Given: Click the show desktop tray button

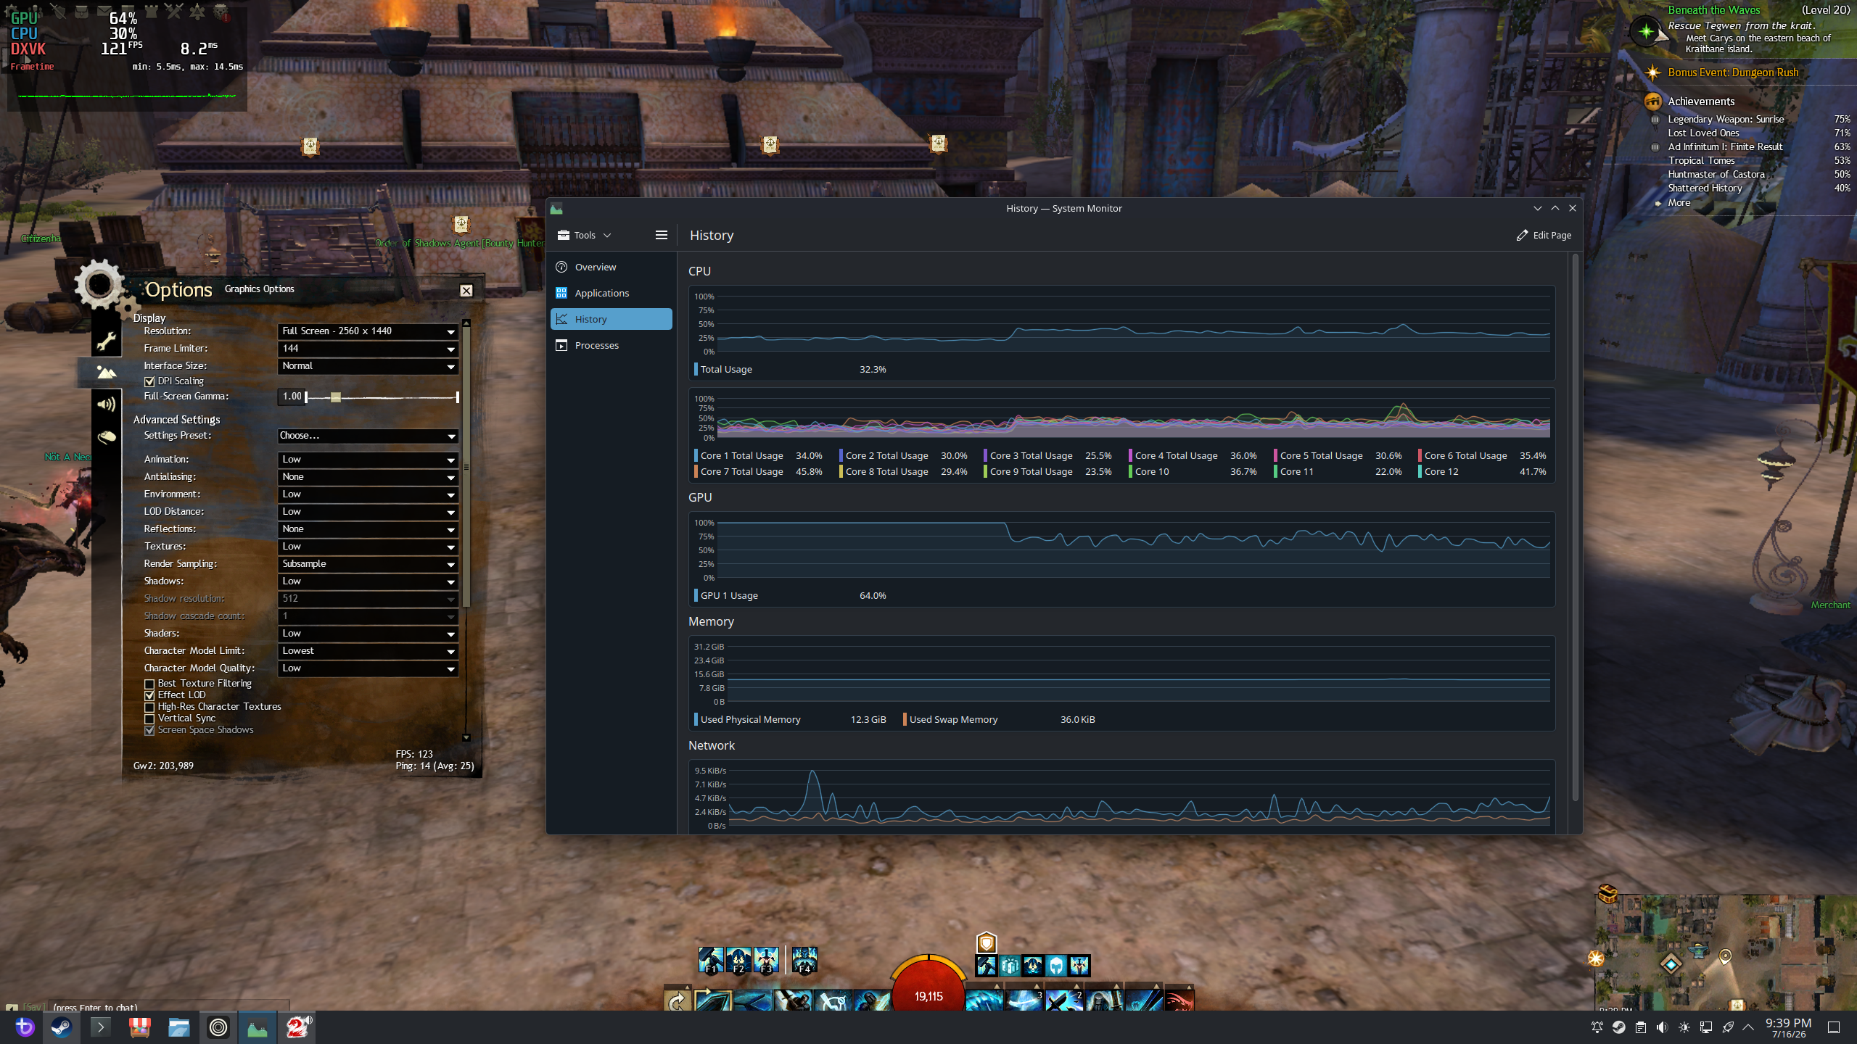Looking at the screenshot, I should pos(1834,1027).
